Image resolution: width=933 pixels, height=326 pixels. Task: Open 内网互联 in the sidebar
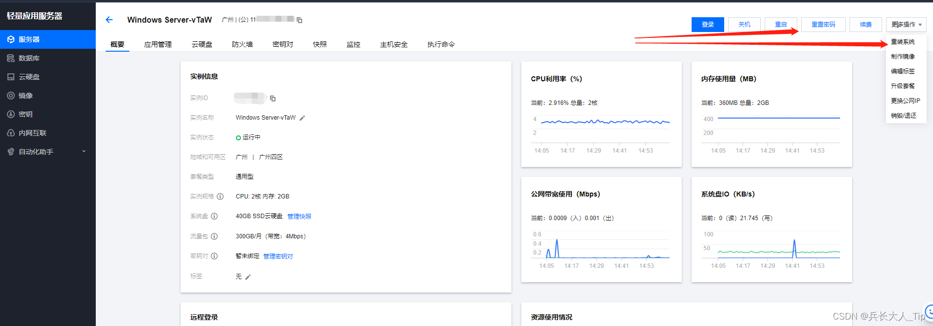(x=48, y=133)
